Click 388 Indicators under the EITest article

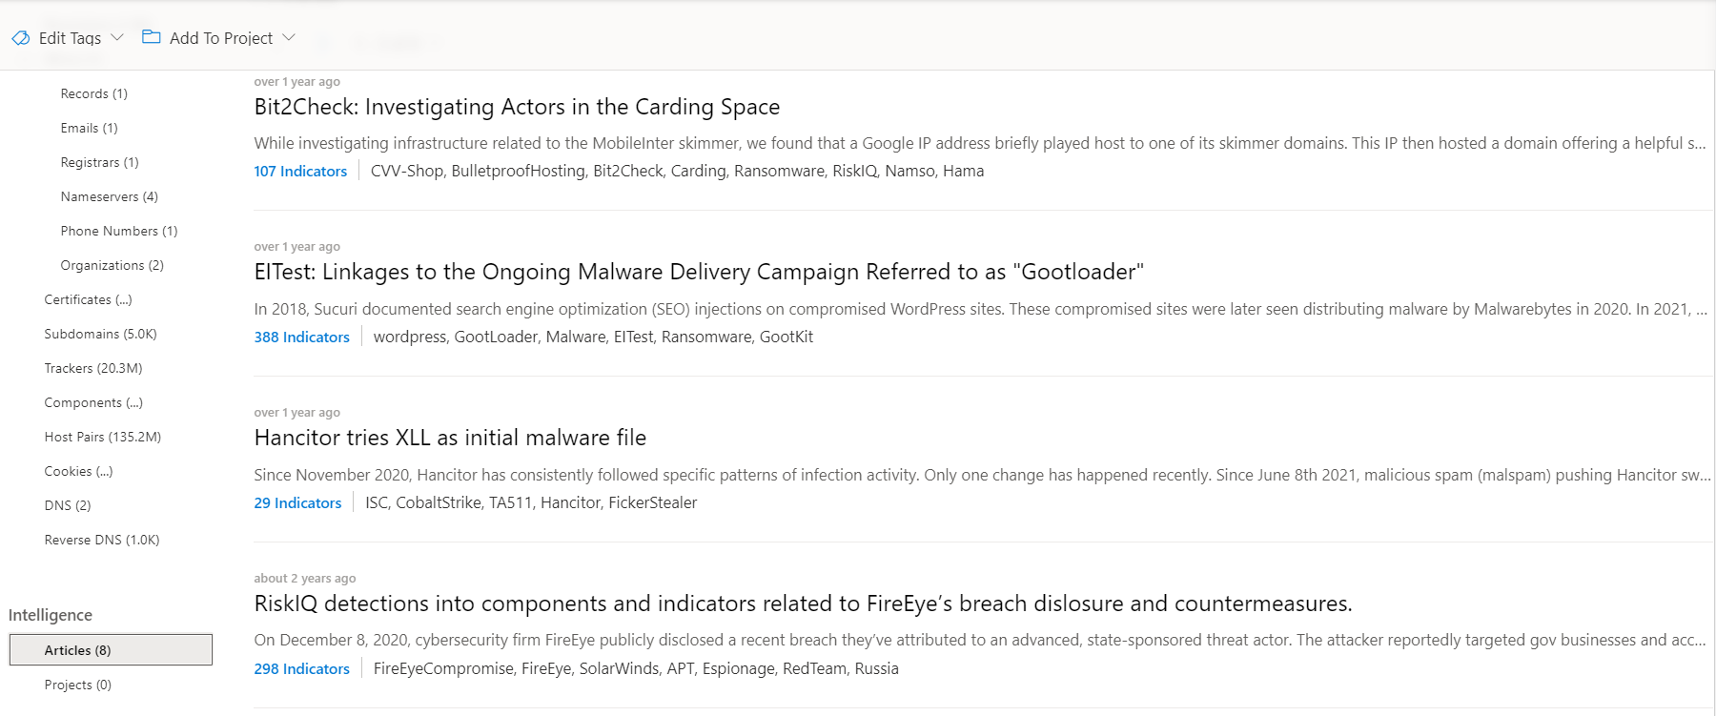[x=301, y=337]
